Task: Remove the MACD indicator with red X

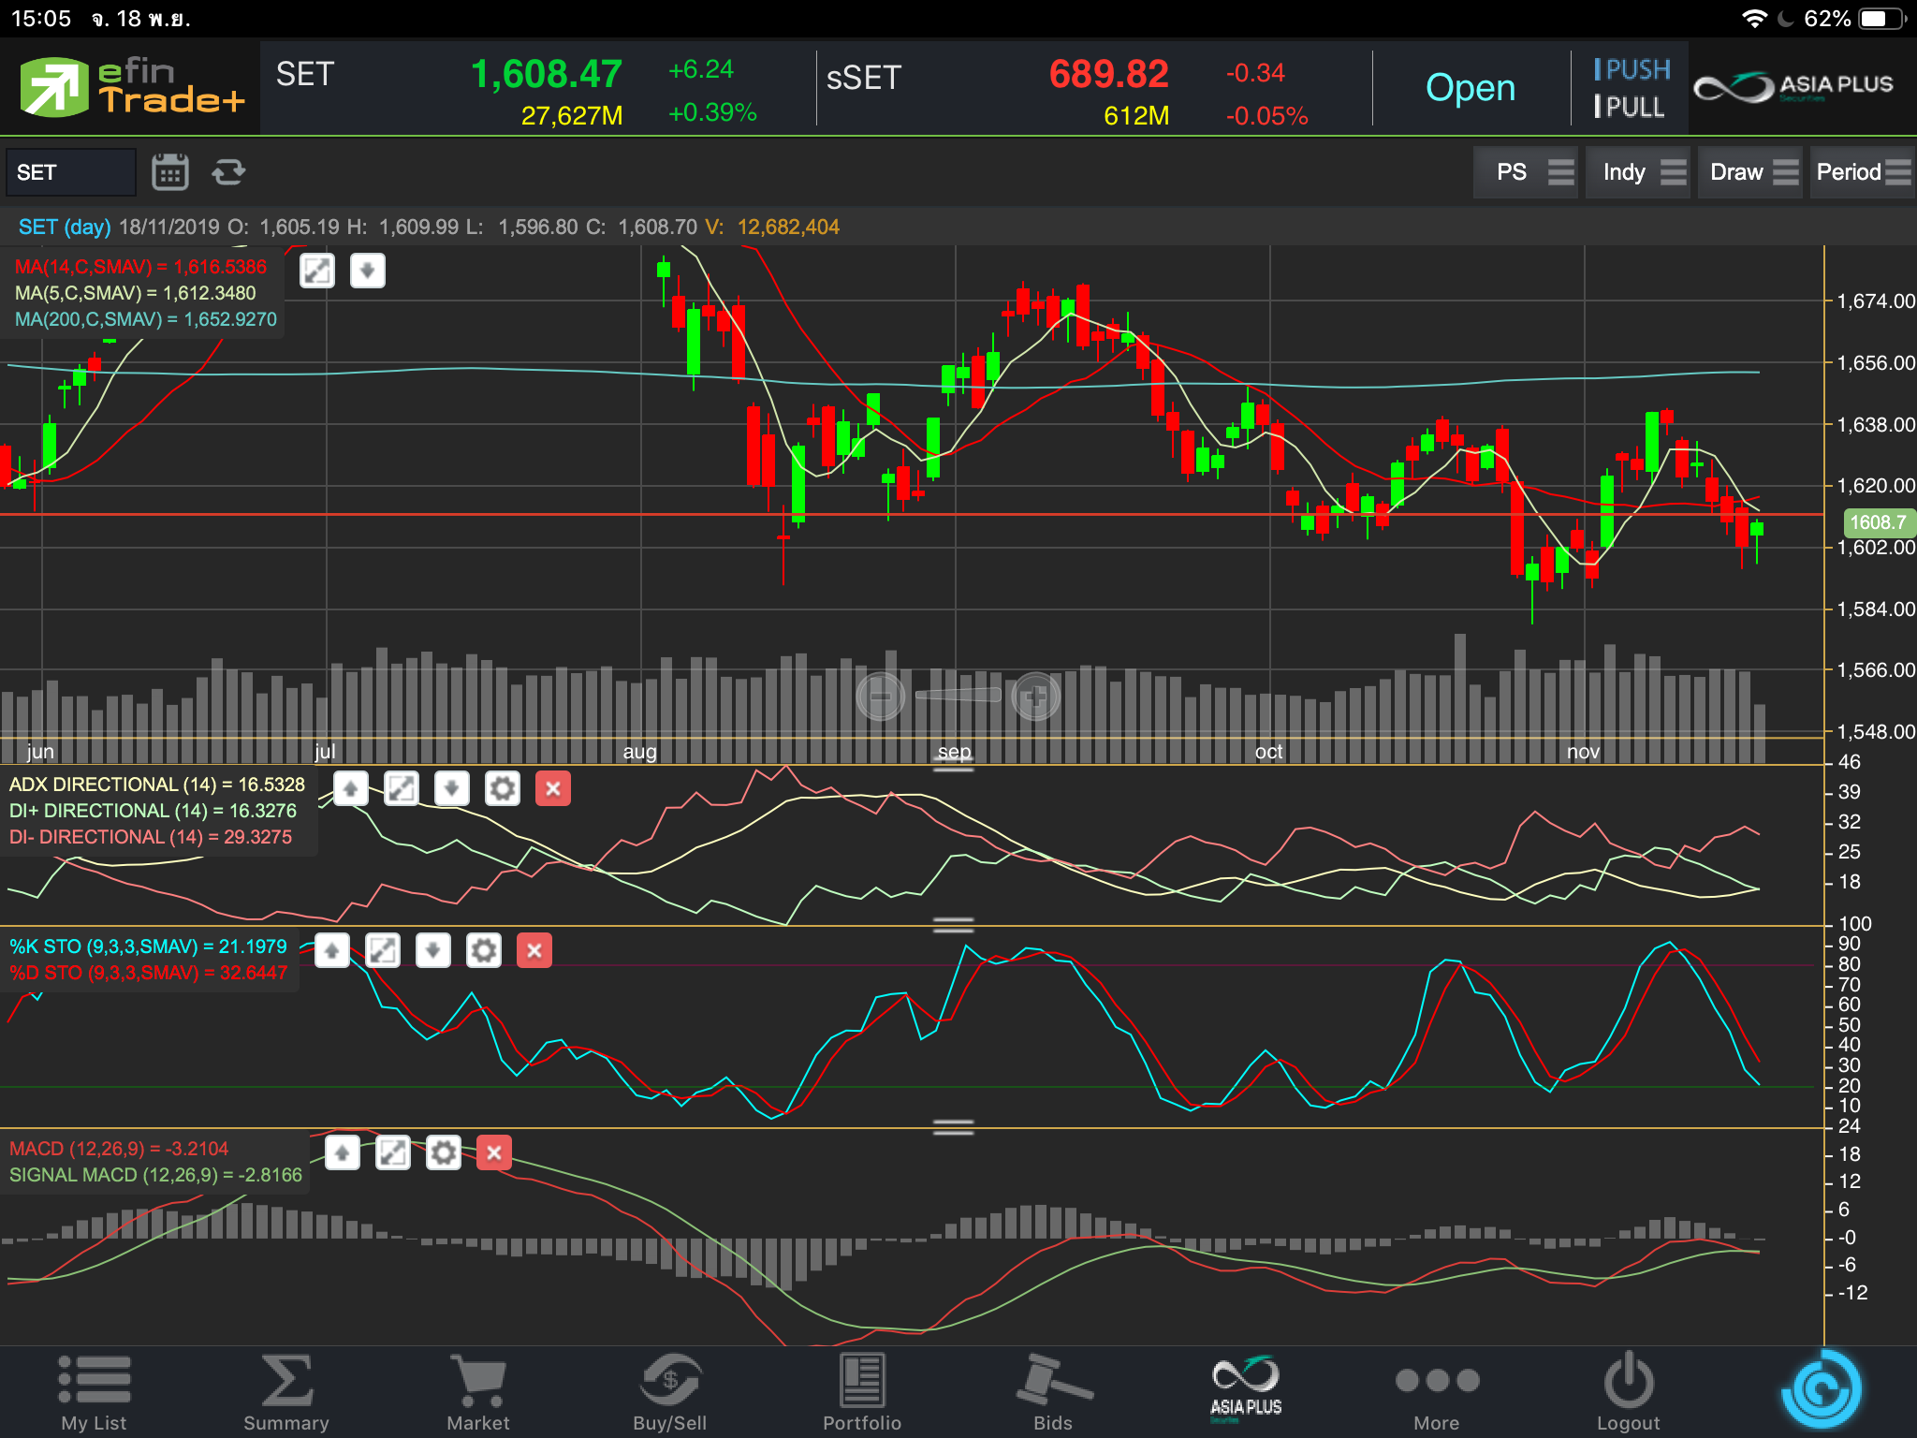Action: click(x=494, y=1152)
